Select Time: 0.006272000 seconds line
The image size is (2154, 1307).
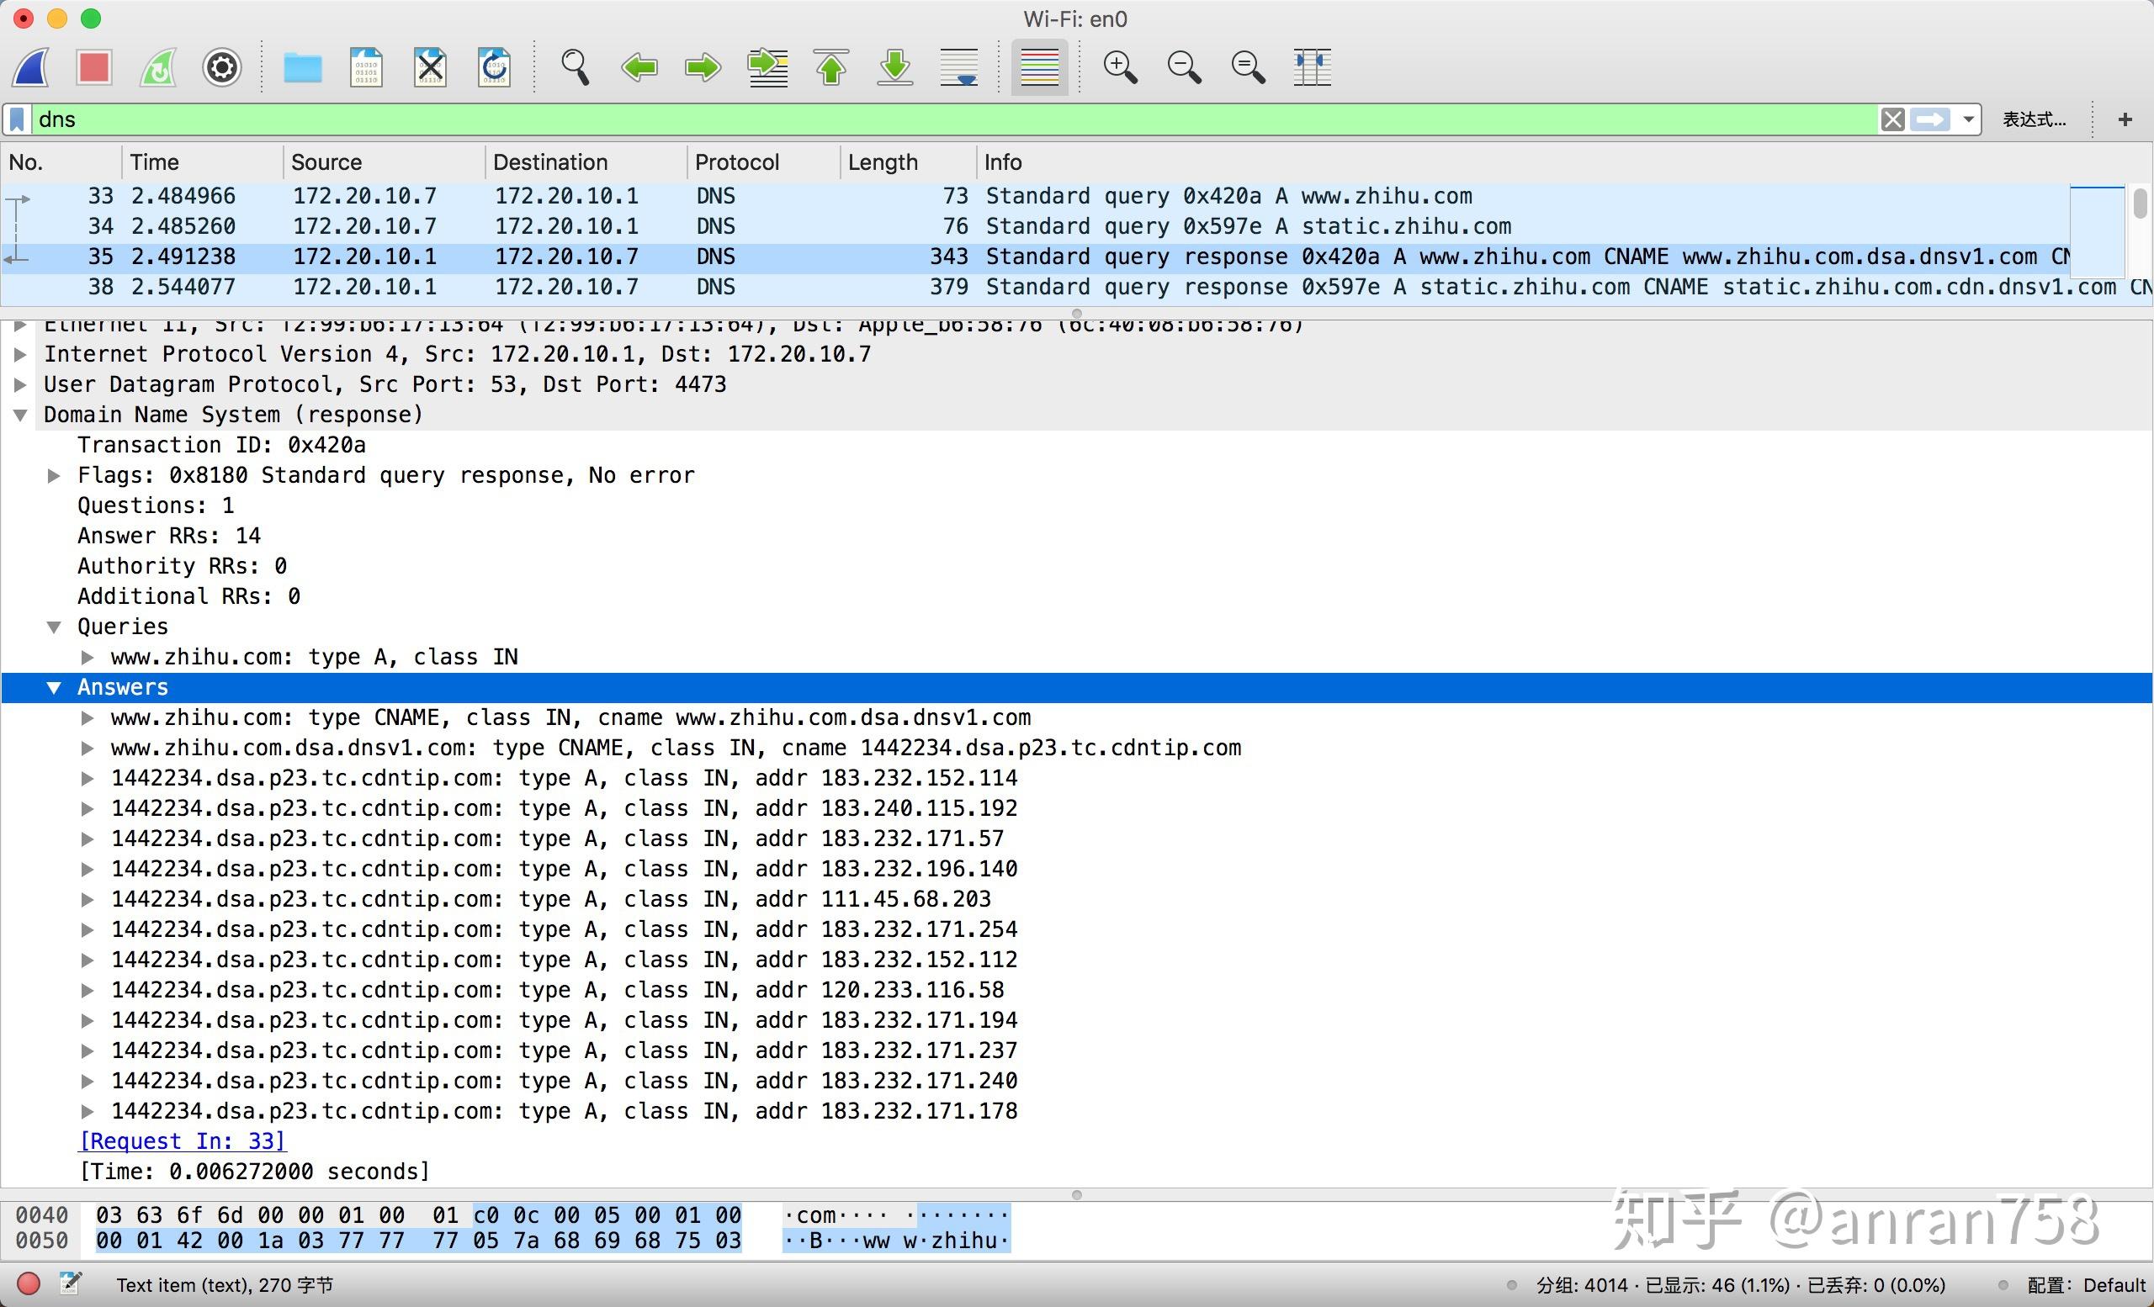[x=254, y=1172]
